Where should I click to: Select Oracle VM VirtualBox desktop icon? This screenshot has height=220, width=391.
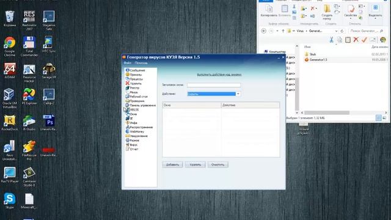pos(10,98)
